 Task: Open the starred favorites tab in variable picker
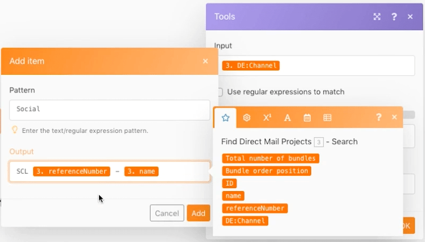[226, 118]
